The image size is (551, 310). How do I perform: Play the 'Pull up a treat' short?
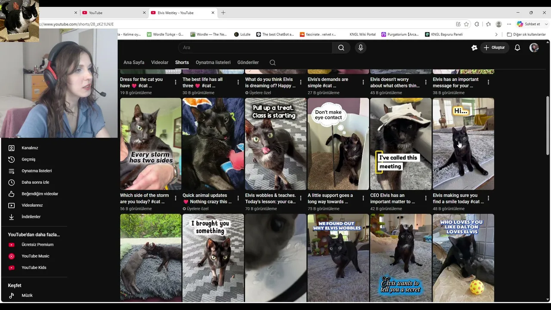click(275, 144)
